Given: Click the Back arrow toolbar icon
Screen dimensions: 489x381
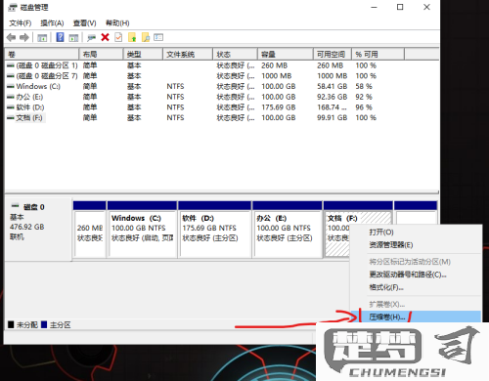Looking at the screenshot, I should click(x=11, y=38).
